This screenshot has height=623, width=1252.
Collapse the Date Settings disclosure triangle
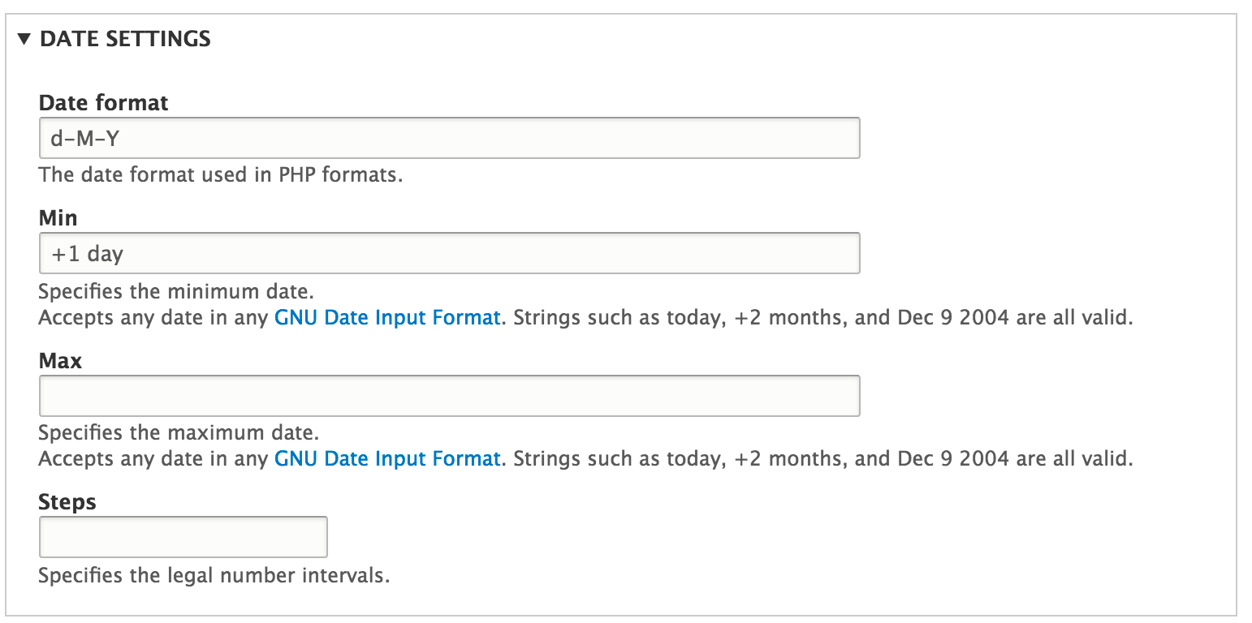[x=24, y=39]
